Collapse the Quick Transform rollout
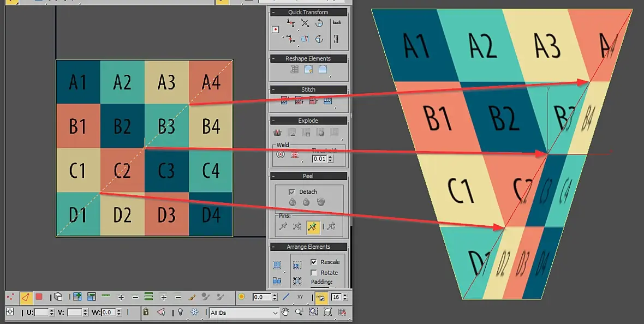The width and height of the screenshot is (644, 324). point(308,13)
